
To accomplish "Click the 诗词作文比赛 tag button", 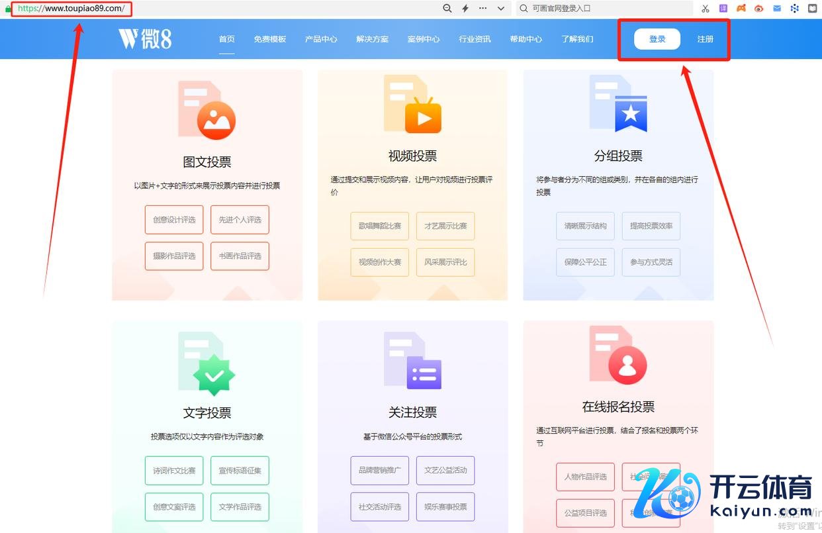I will point(174,471).
